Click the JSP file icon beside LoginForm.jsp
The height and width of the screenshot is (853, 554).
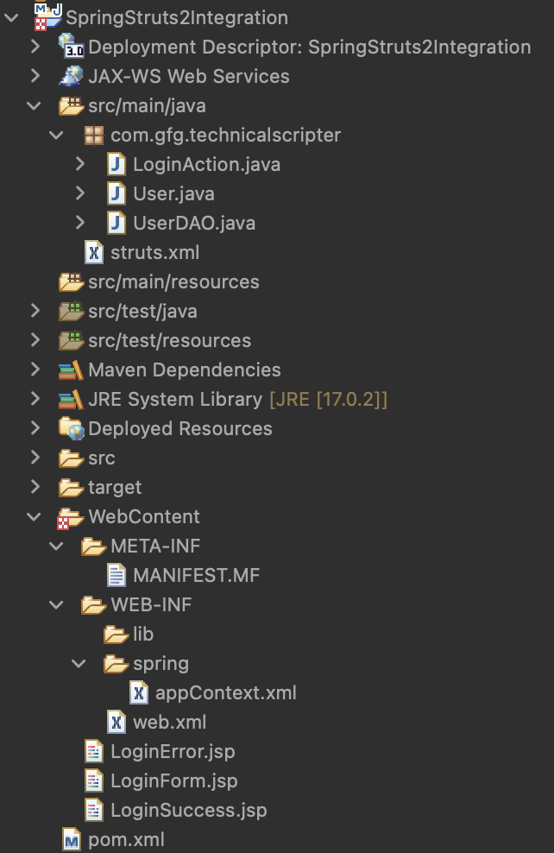pos(94,780)
